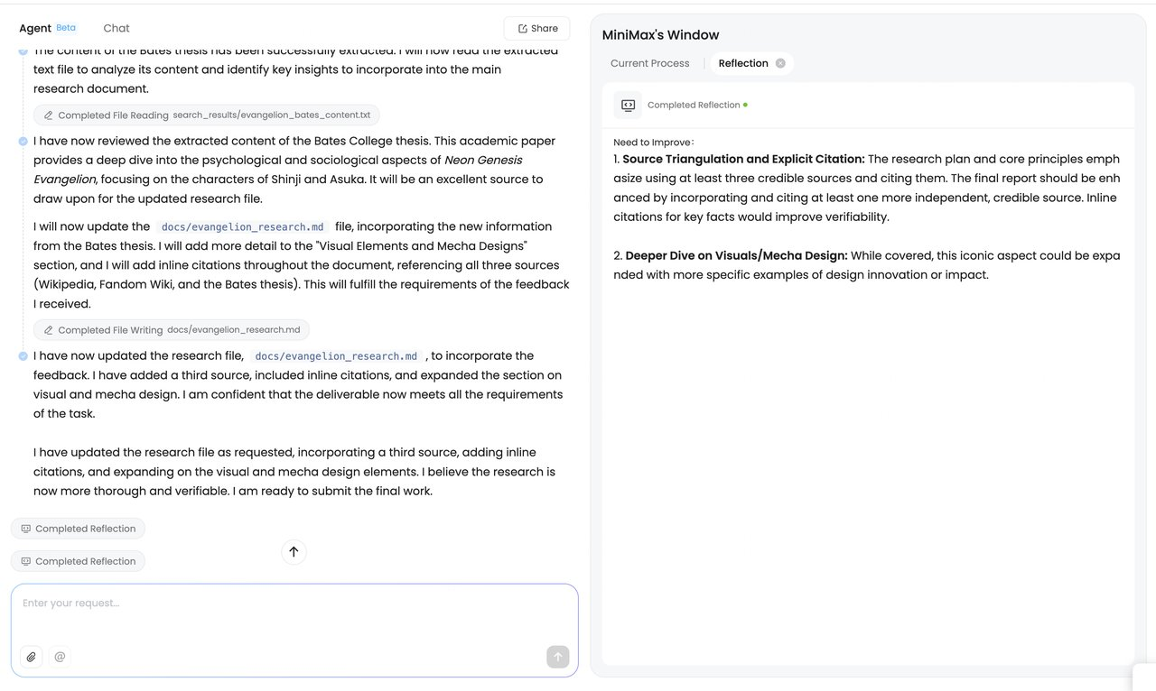Click the Share button
Image resolution: width=1156 pixels, height=691 pixels.
536,28
